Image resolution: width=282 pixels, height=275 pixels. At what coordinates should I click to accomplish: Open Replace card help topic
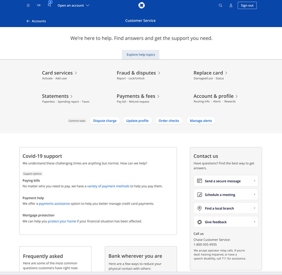pyautogui.click(x=208, y=73)
